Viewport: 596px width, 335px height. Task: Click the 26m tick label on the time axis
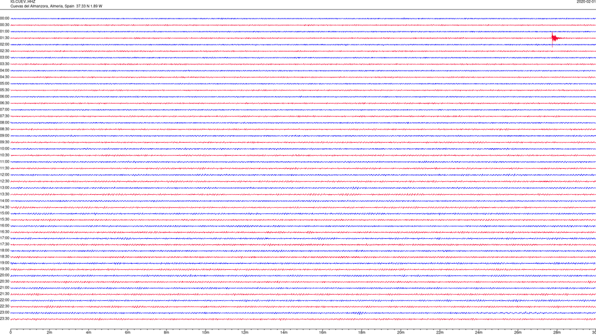click(x=518, y=333)
